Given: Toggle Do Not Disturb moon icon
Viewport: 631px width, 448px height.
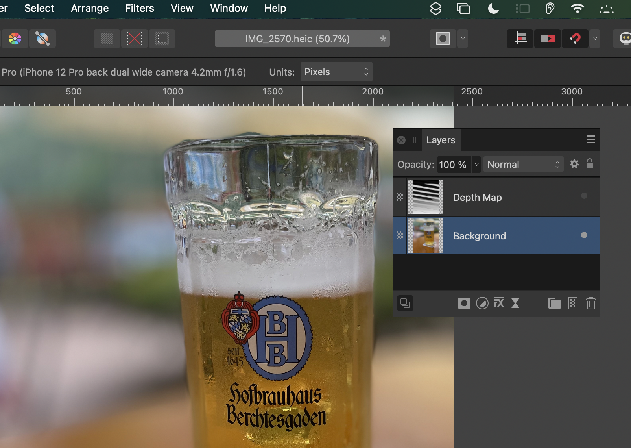Looking at the screenshot, I should pos(493,8).
